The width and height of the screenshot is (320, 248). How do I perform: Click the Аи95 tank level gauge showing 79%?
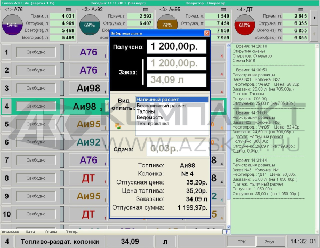(167, 25)
